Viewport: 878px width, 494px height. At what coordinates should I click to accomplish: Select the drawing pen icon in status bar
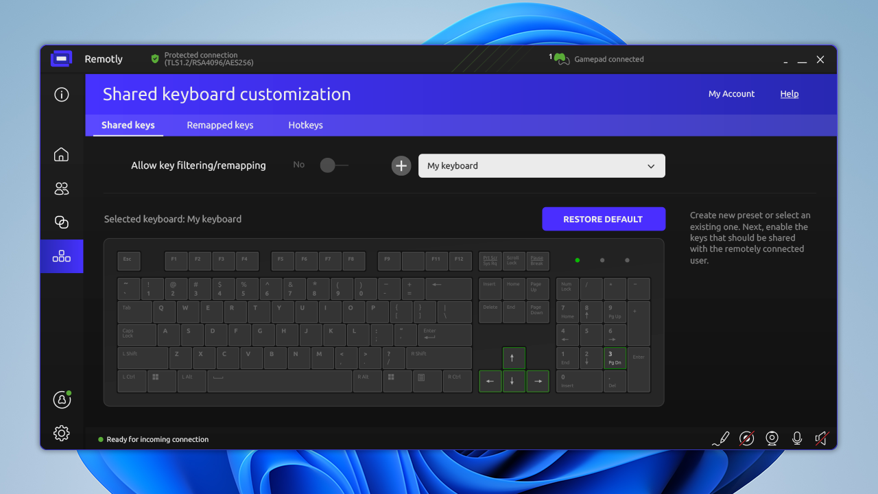point(720,438)
